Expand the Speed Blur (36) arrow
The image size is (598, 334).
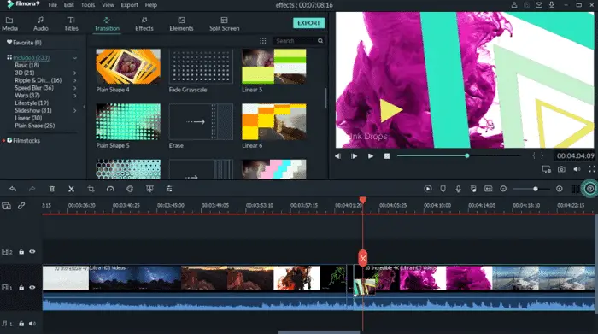pyautogui.click(x=75, y=88)
